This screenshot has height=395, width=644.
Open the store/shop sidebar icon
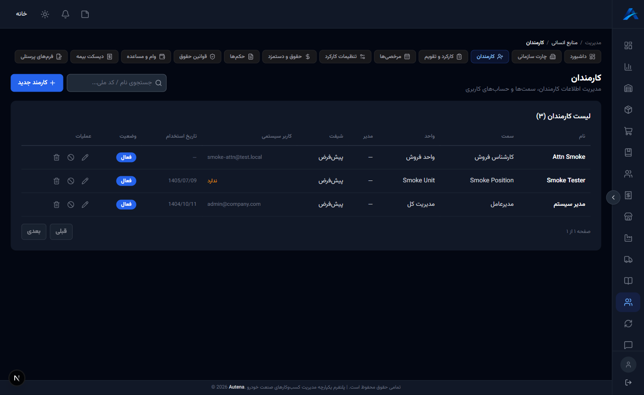[628, 217]
